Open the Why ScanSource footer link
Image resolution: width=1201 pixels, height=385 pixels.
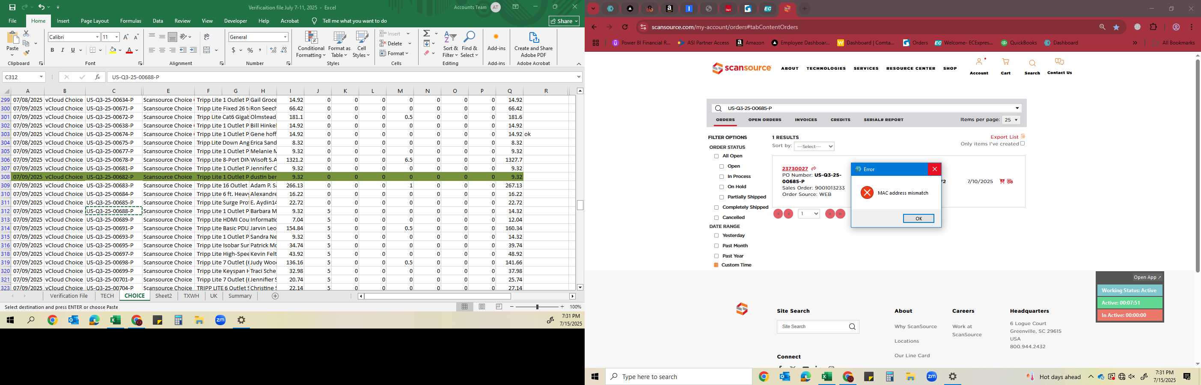click(915, 326)
